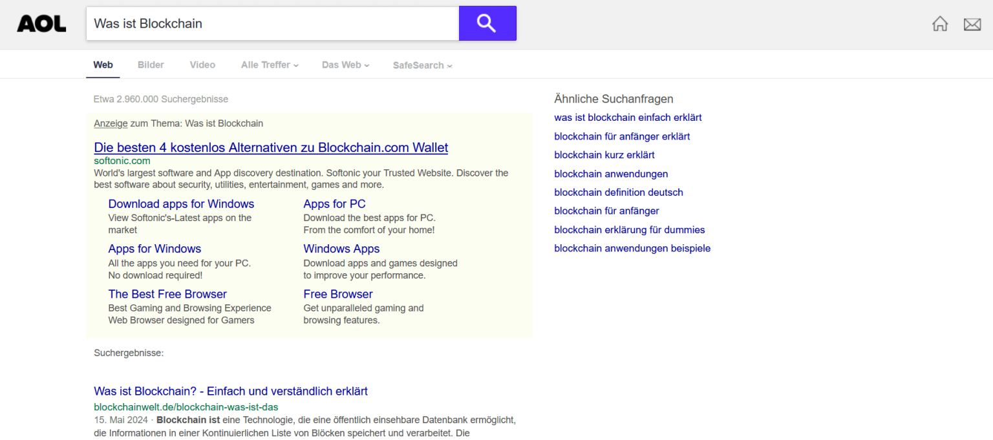
Task: Open result Was ist Blockchain? Einfach erklärt
Action: coord(231,392)
